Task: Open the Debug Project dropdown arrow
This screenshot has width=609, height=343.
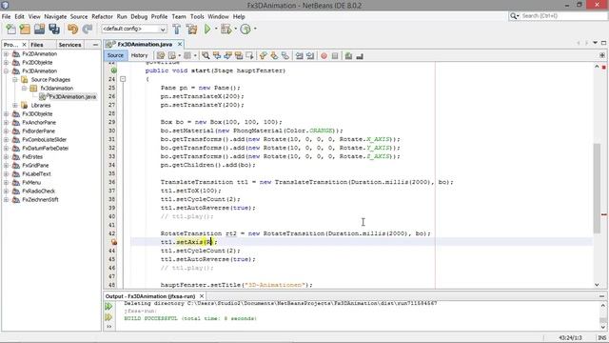Action: [235, 29]
